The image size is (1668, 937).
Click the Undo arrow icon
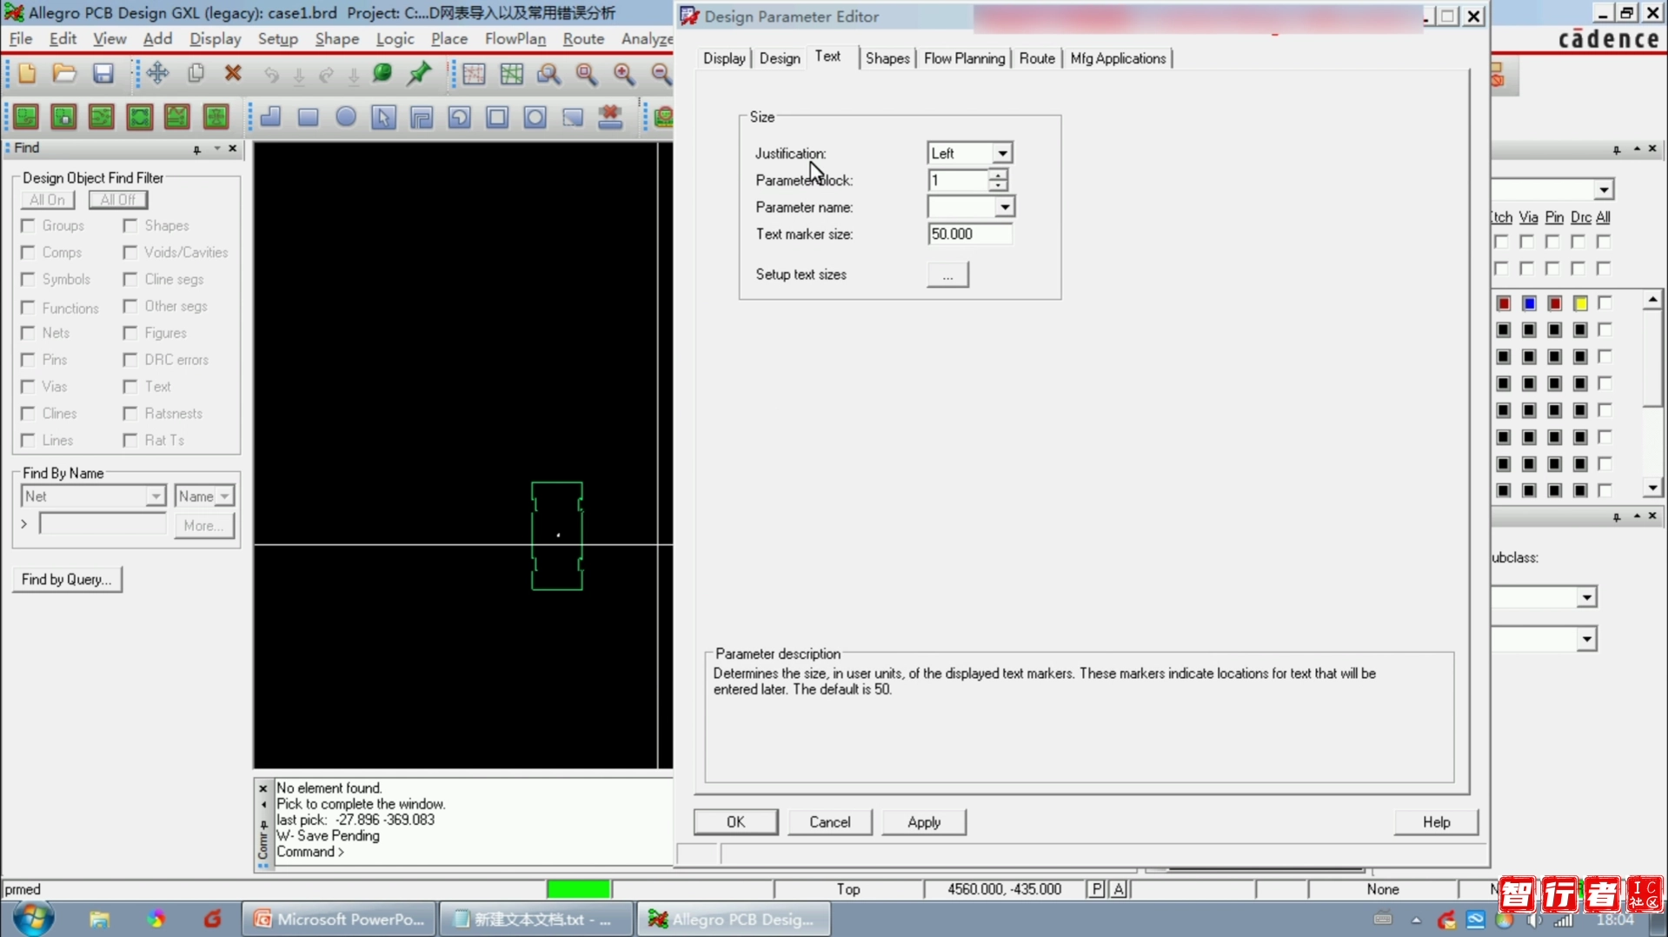coord(271,75)
